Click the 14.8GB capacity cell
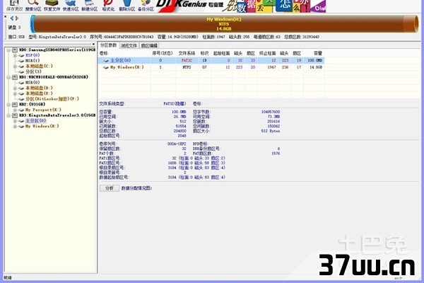Screen dimensions: 424x283 316,67
